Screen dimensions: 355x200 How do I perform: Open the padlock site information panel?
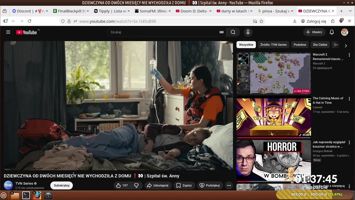click(x=69, y=21)
